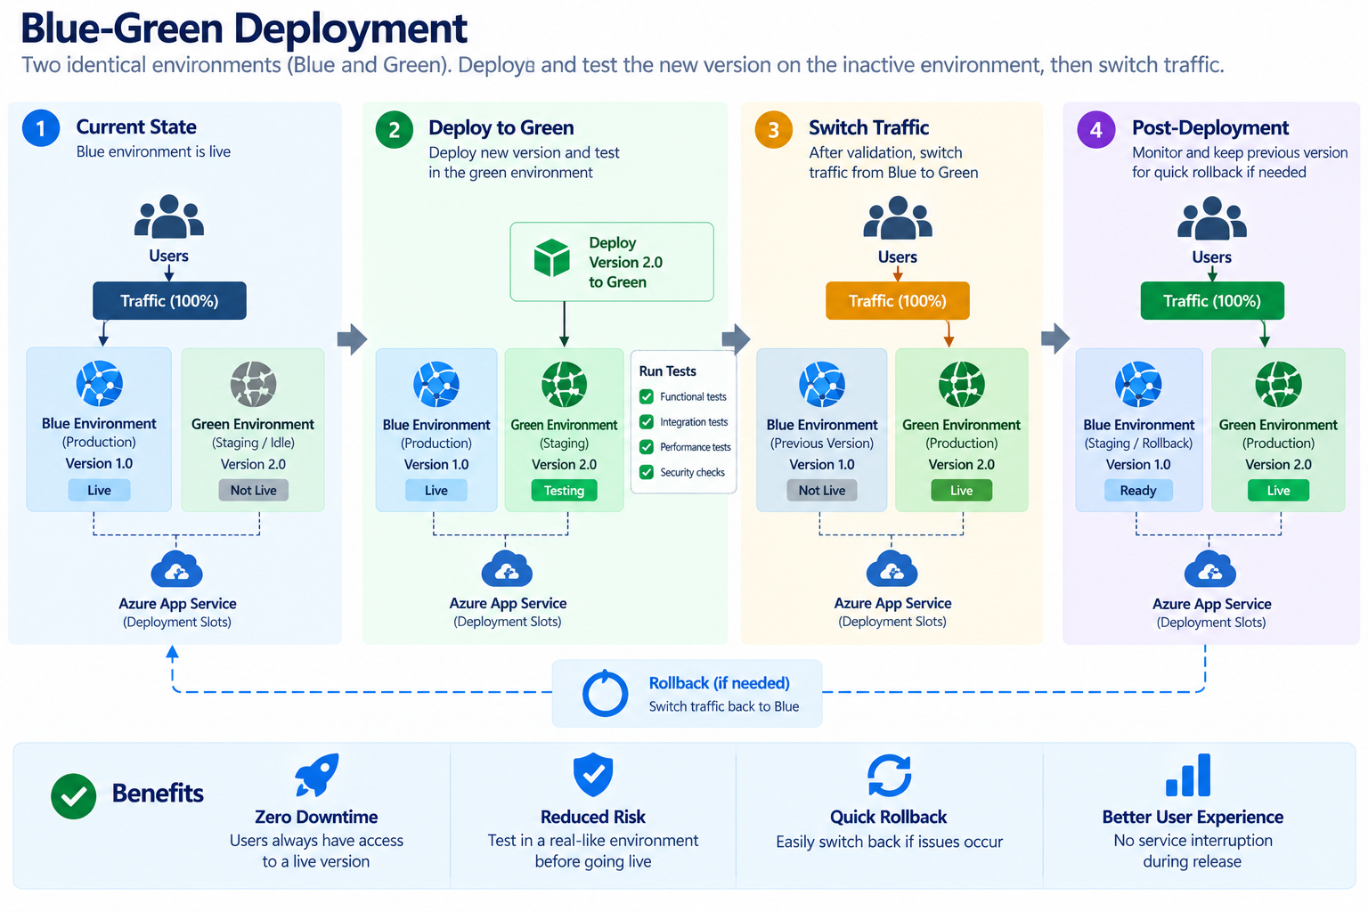
Task: Click the Rollback (if needed) label
Action: coord(720,683)
